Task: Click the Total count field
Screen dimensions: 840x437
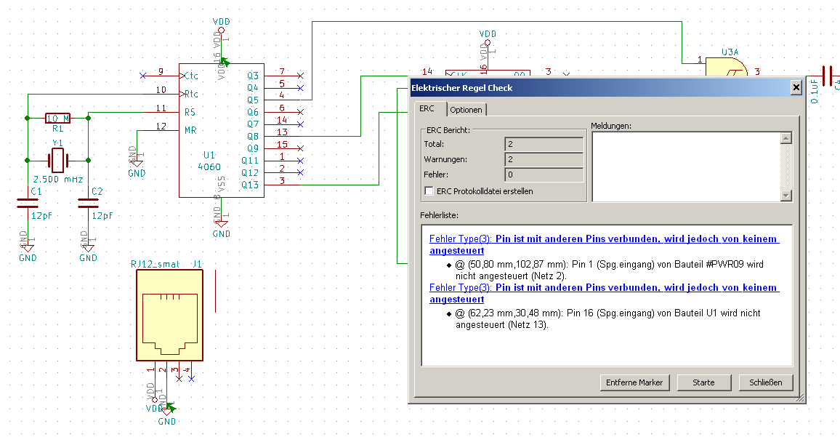Action: click(544, 144)
